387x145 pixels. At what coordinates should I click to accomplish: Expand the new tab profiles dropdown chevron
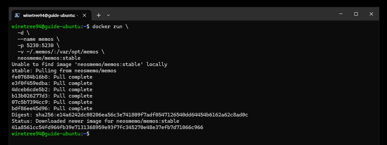[108, 15]
